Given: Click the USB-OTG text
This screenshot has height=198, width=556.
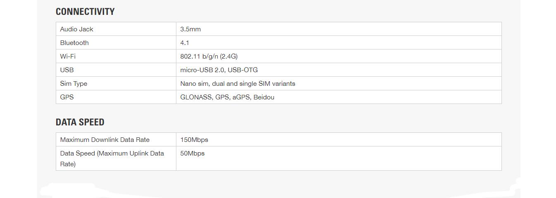Looking at the screenshot, I should tap(242, 70).
